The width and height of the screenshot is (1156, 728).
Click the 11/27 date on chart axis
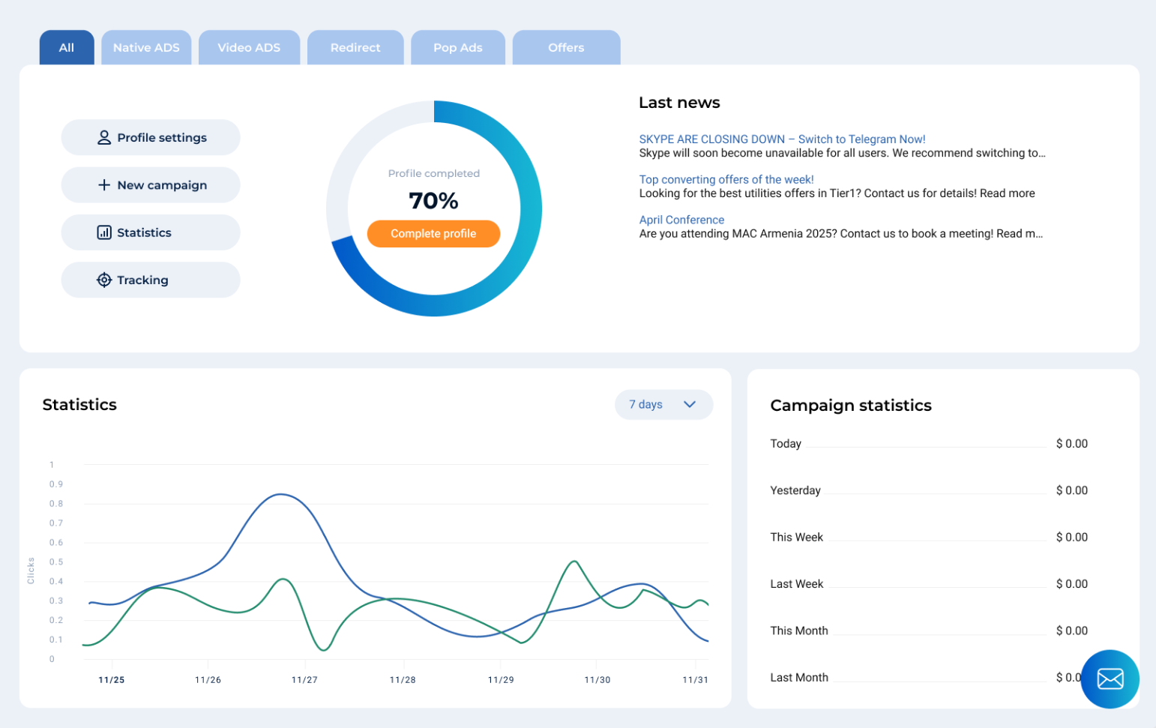point(304,680)
